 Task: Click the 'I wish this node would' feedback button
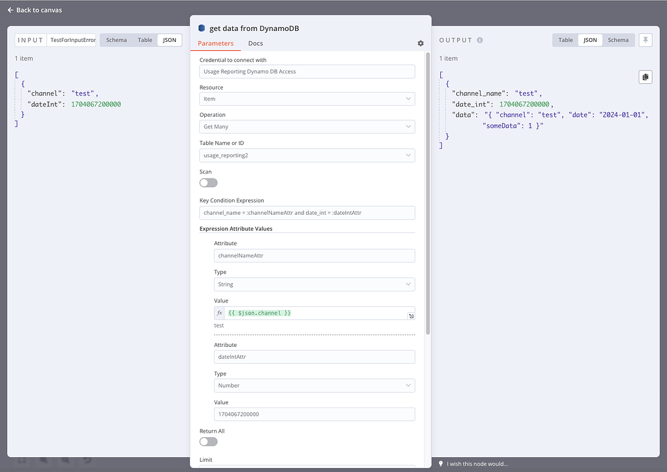coord(478,464)
